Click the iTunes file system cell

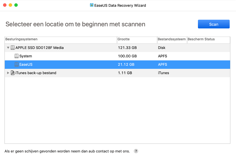coord(164,73)
